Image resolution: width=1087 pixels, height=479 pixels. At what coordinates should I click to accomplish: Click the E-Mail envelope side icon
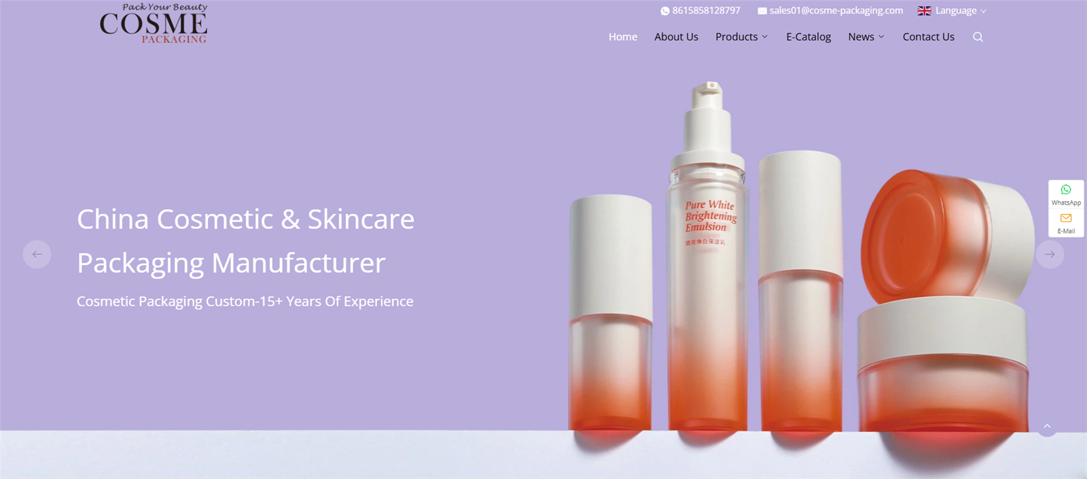[x=1066, y=218]
